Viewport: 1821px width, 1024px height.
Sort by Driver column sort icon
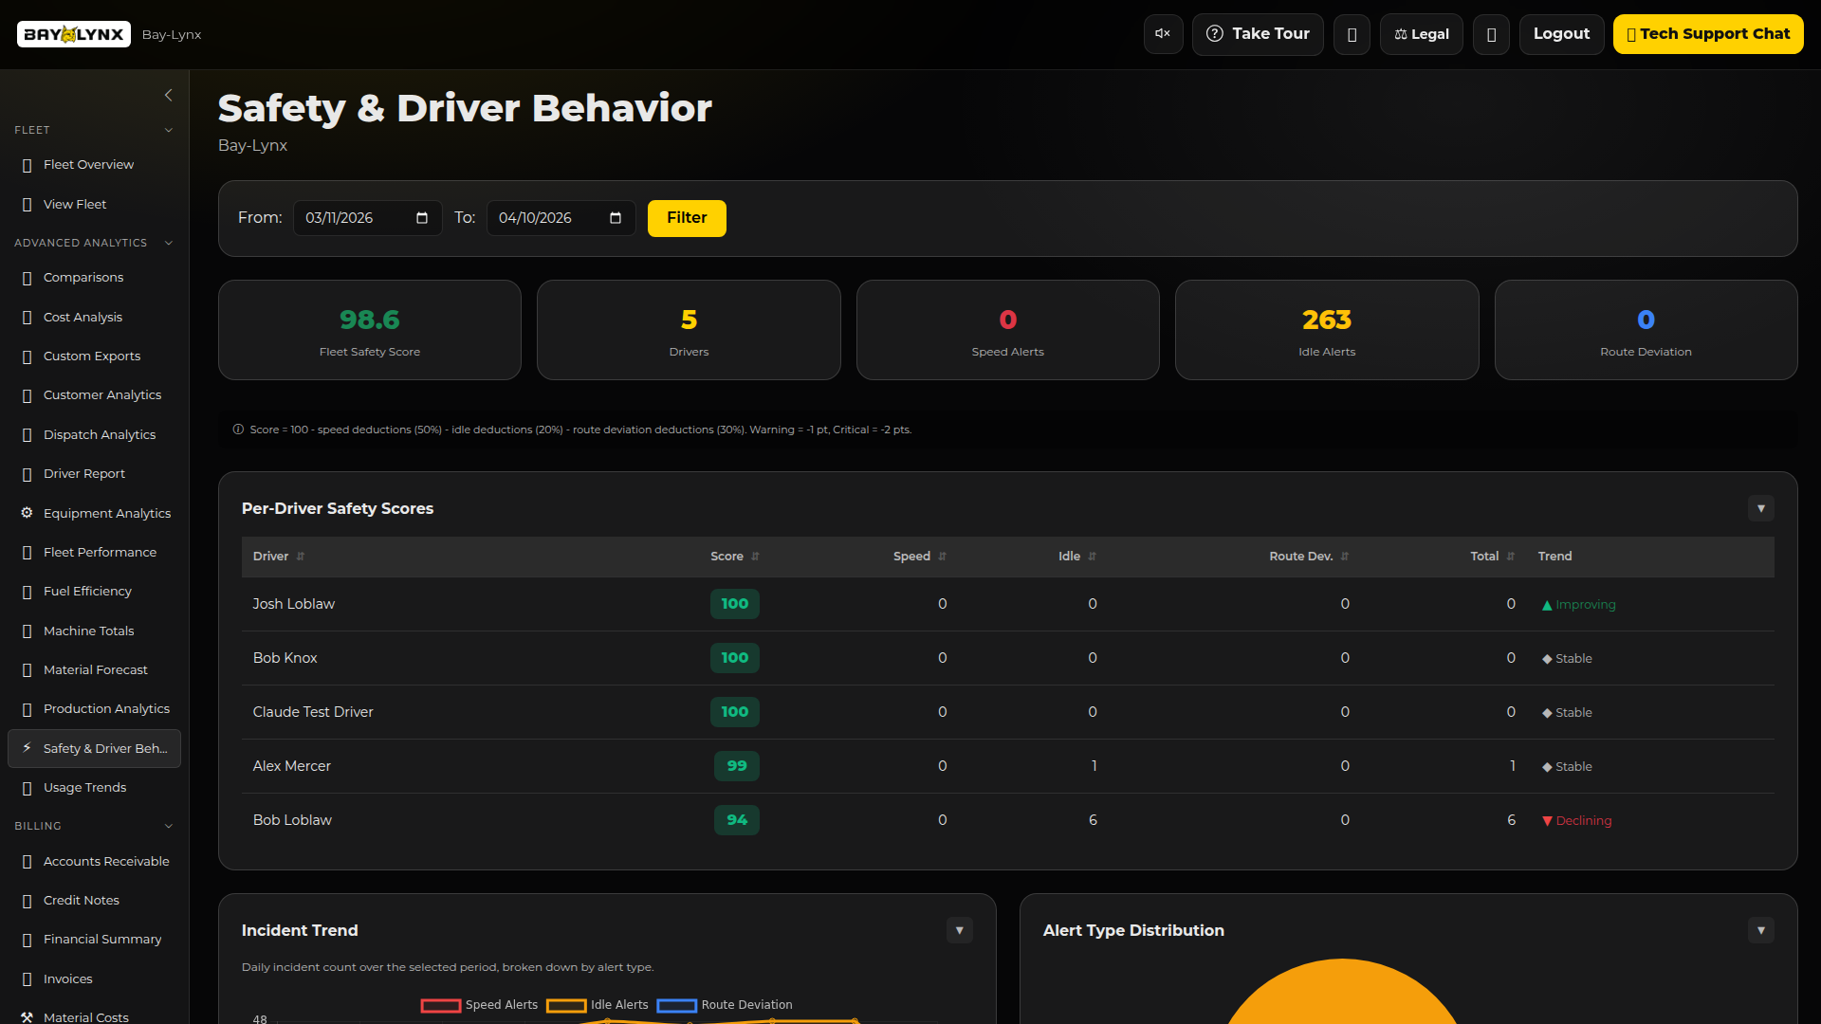[301, 557]
